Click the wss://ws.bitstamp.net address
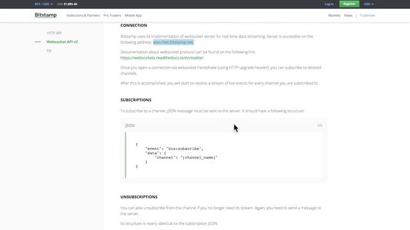410x230 pixels. tap(174, 42)
